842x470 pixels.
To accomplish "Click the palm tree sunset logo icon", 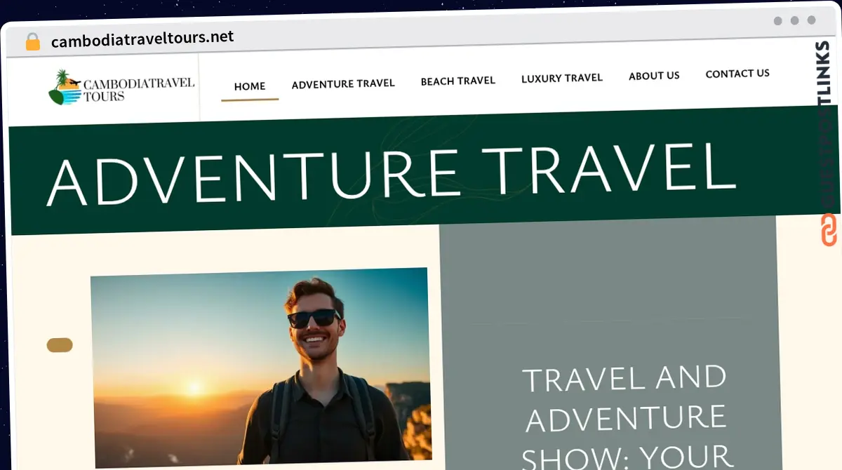I will point(65,88).
